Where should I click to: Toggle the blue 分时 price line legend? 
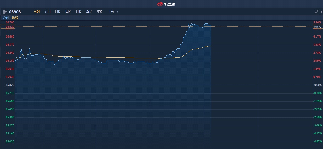[x=6, y=18]
